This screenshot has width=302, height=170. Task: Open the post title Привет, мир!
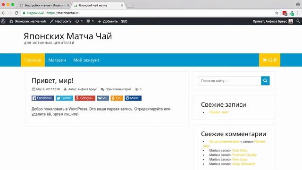pyautogui.click(x=52, y=81)
